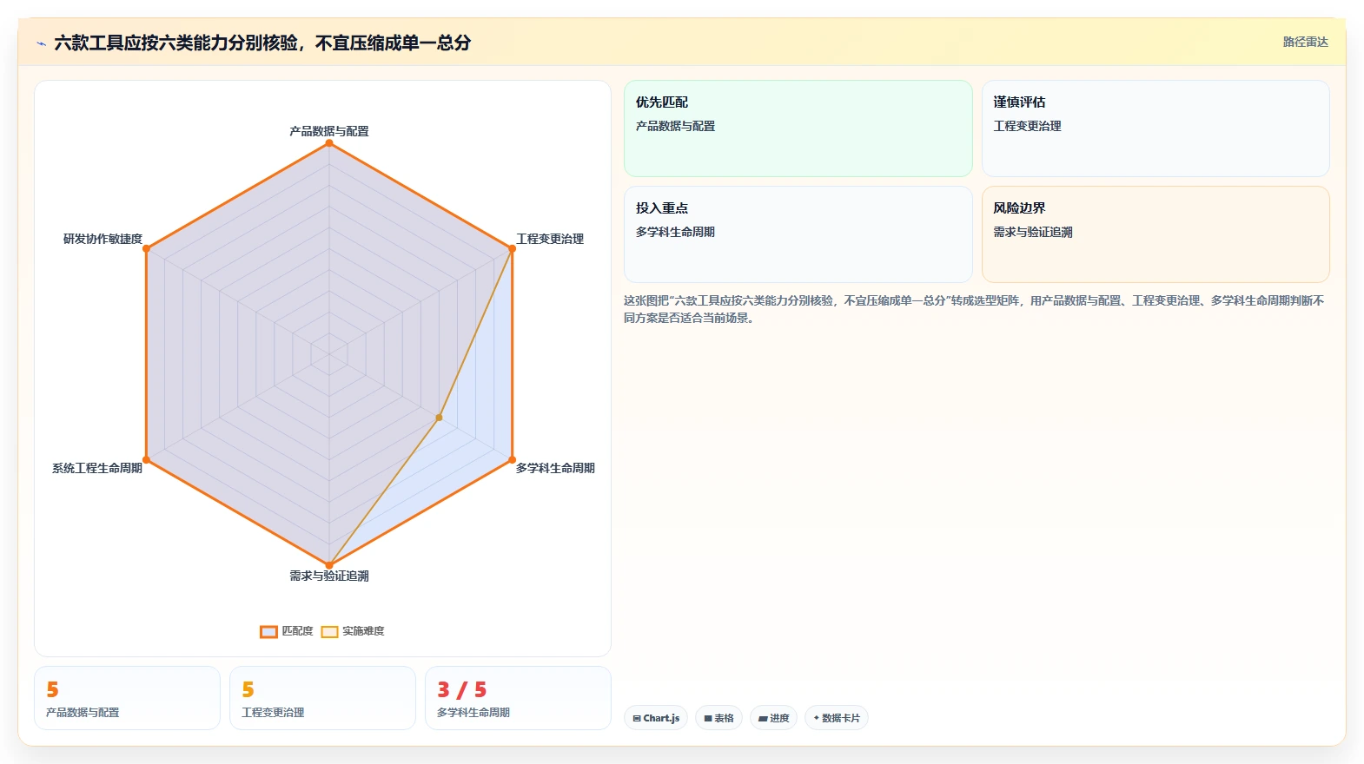
Task: Toggle the 实施难度 legend swatch
Action: coord(329,631)
